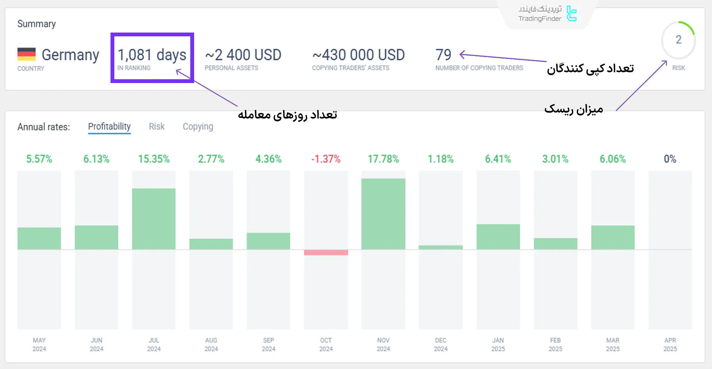Select the Copying Traders' Assets figure
The height and width of the screenshot is (369, 712).
click(358, 55)
